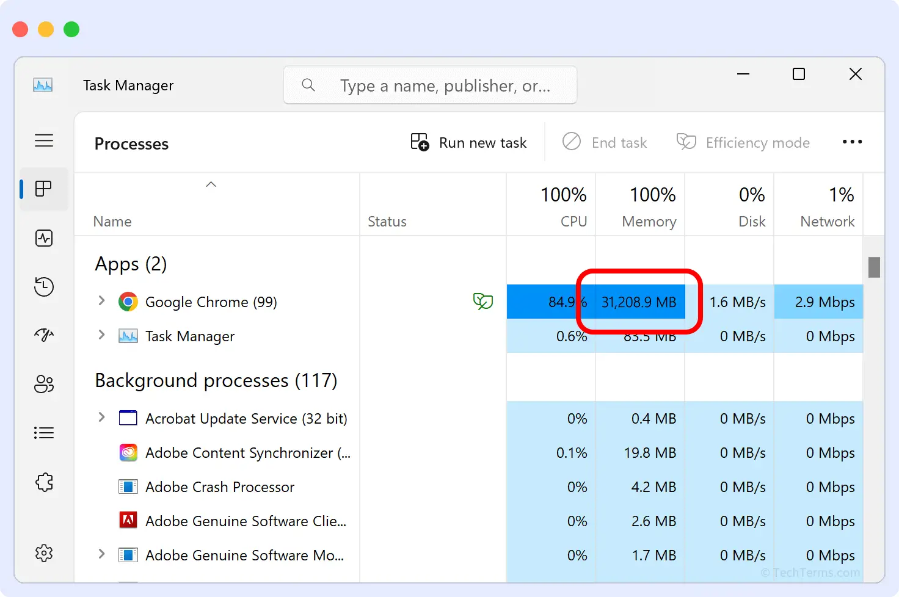Open App history from the sidebar

[44, 287]
